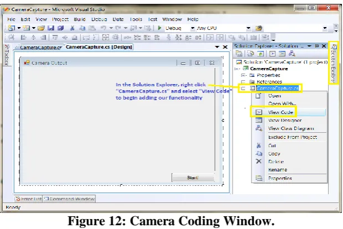Click the Align Bottoms layout icon

pyautogui.click(x=75, y=37)
